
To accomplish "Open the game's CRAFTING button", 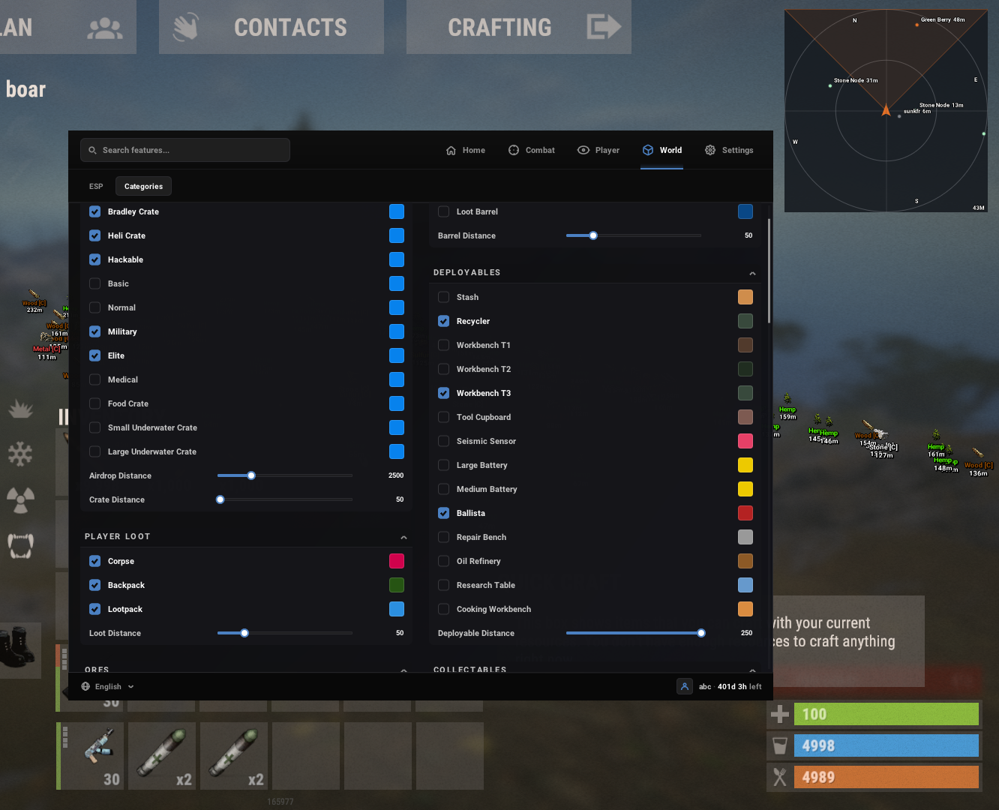I will [519, 27].
